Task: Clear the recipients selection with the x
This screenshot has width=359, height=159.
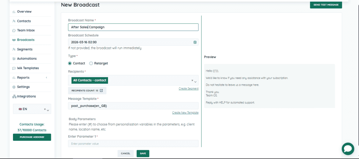Action: point(192,80)
